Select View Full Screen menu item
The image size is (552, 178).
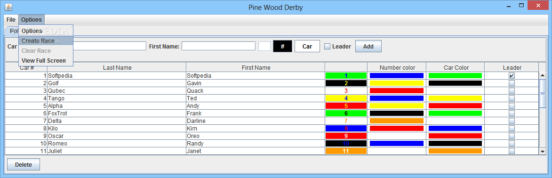(x=46, y=61)
